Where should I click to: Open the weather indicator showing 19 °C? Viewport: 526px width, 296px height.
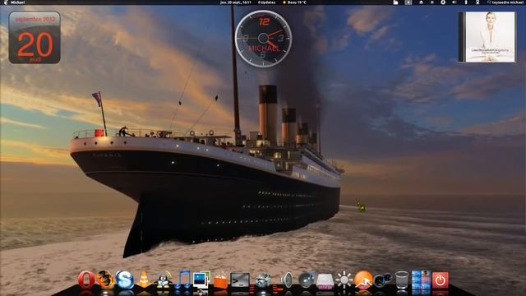click(x=295, y=2)
